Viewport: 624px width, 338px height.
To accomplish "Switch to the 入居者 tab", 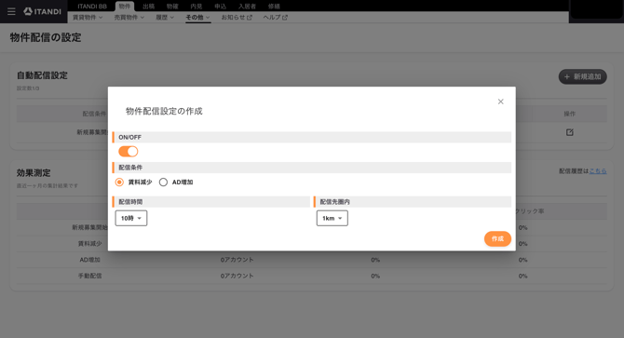I will 247,7.
